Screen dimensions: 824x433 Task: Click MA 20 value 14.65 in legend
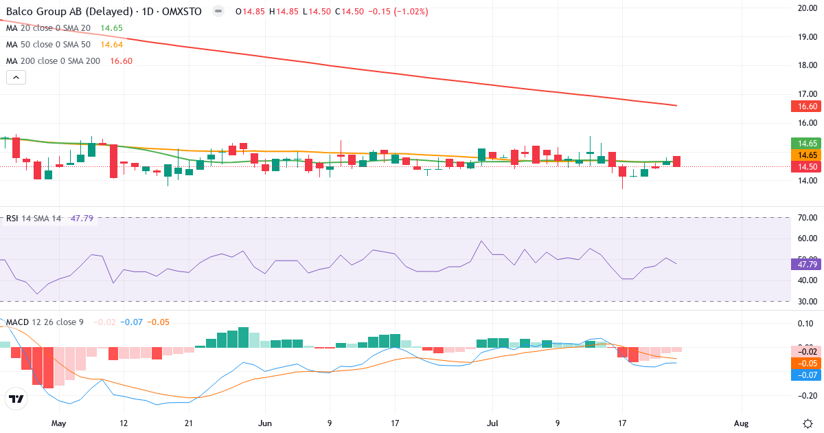111,28
